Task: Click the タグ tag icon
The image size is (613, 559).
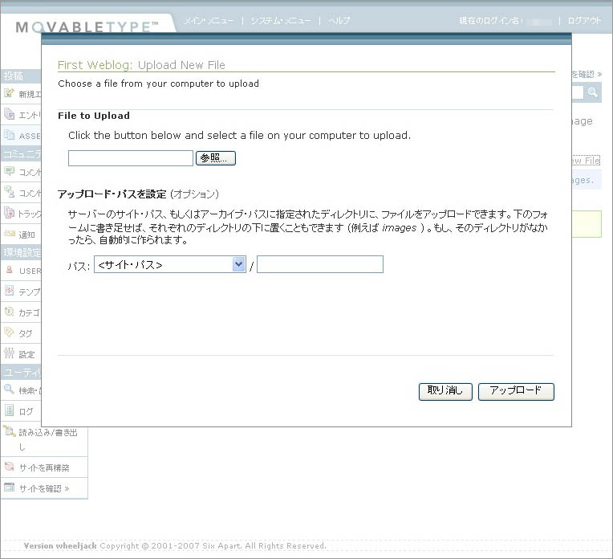Action: 10,332
